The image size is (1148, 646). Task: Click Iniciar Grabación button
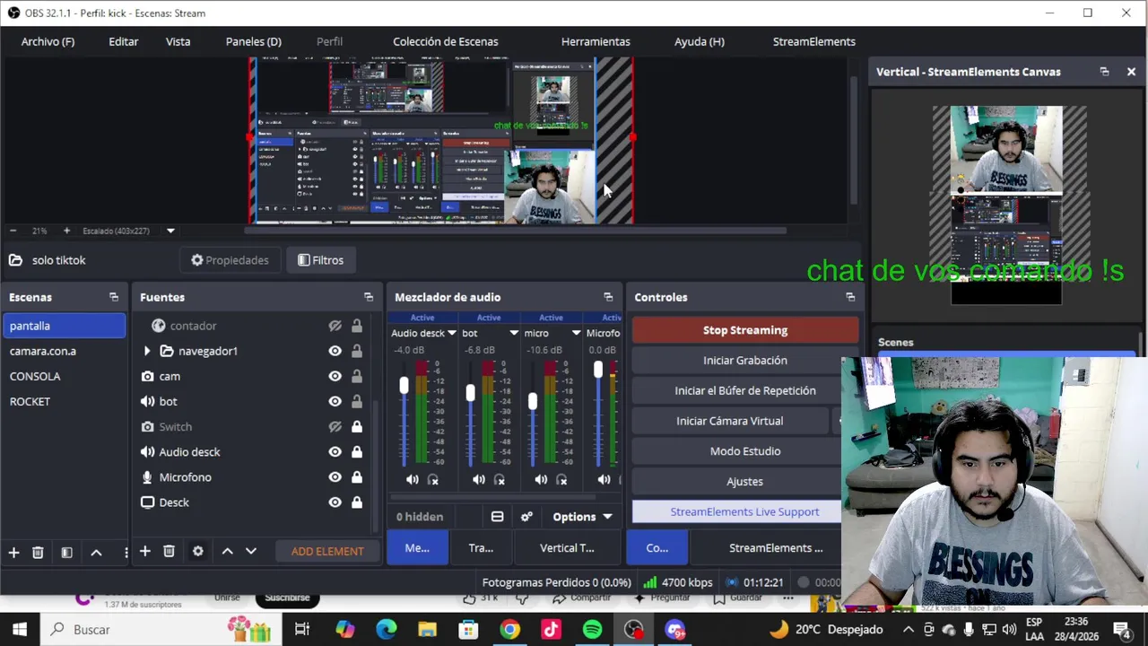pyautogui.click(x=745, y=361)
